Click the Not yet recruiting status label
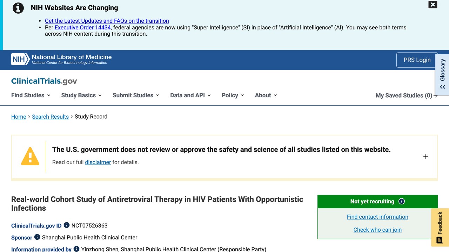 coord(372,202)
